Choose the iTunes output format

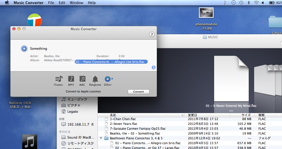(58, 81)
